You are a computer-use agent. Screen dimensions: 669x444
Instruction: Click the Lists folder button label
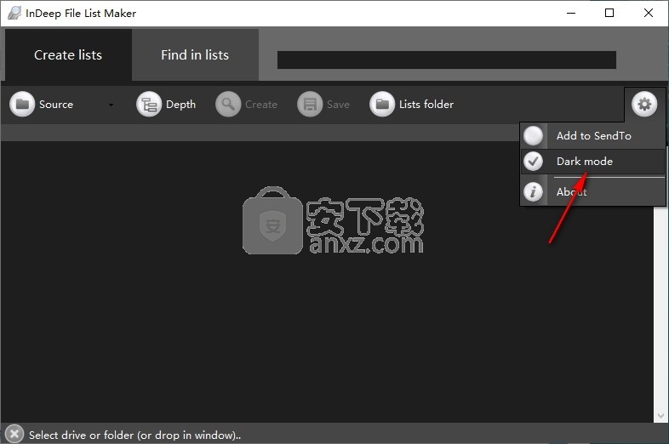pyautogui.click(x=426, y=105)
